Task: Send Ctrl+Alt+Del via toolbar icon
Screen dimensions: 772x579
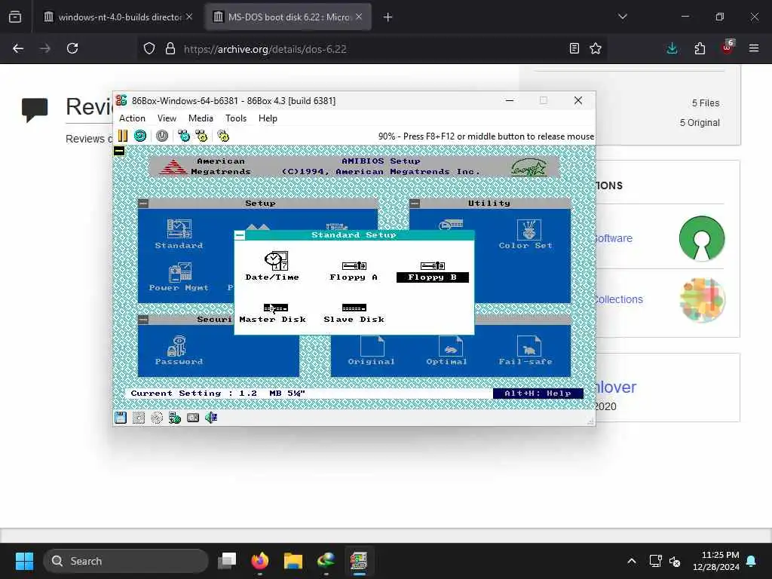Action: click(184, 136)
